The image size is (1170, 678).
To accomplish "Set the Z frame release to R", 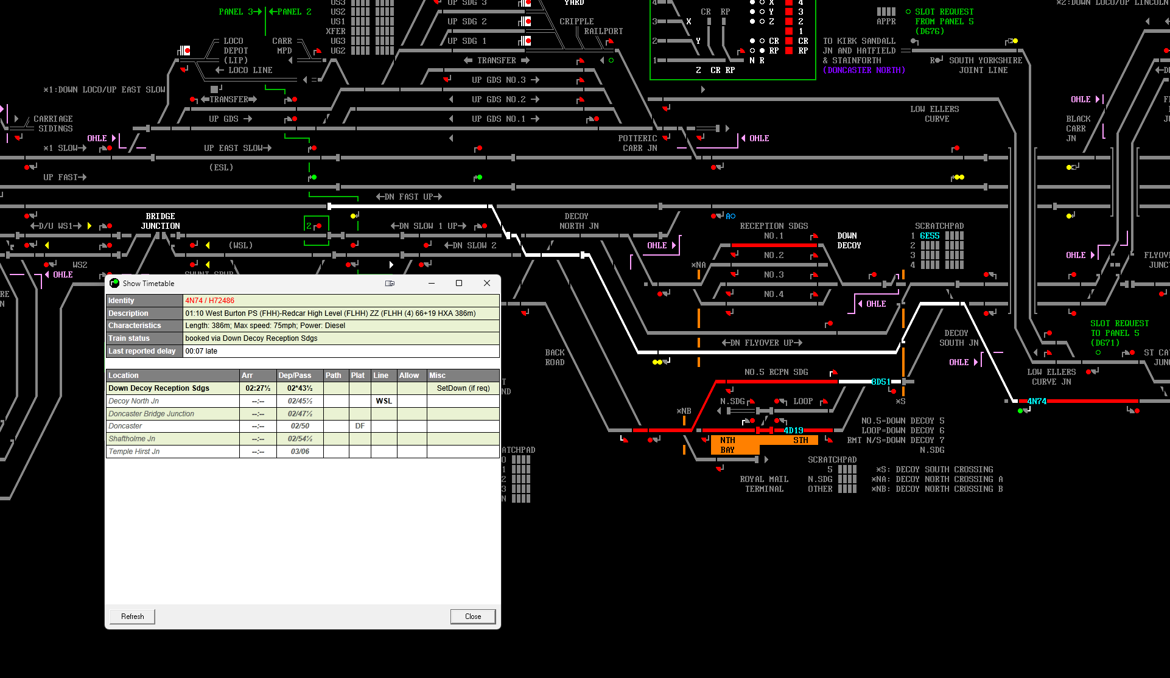I will coord(762,21).
